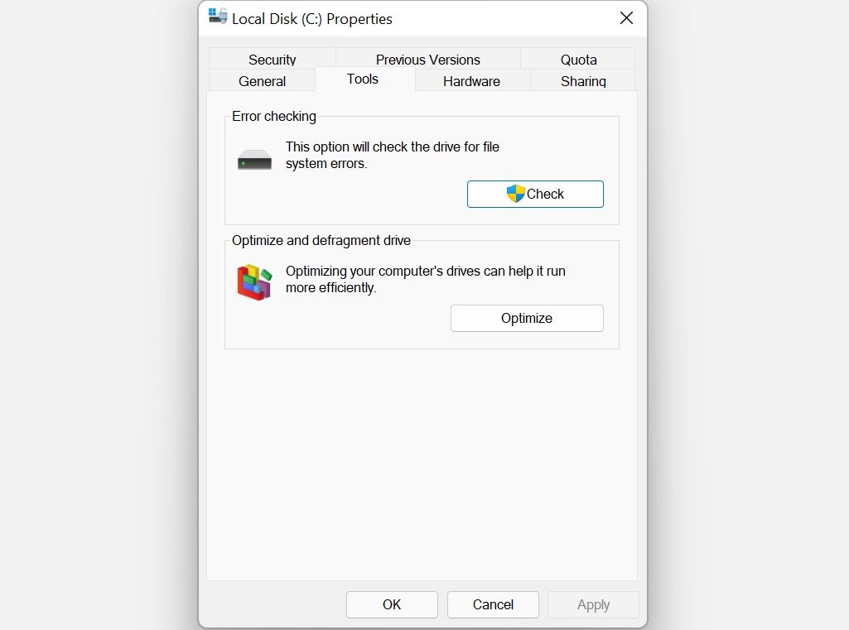
Task: Select the Quota tab
Action: tap(578, 60)
